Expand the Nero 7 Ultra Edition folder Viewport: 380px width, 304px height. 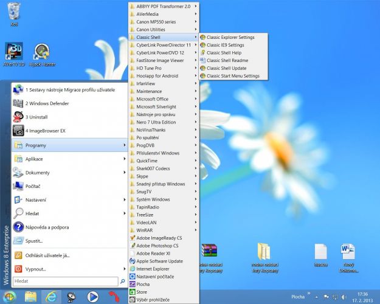(x=164, y=122)
